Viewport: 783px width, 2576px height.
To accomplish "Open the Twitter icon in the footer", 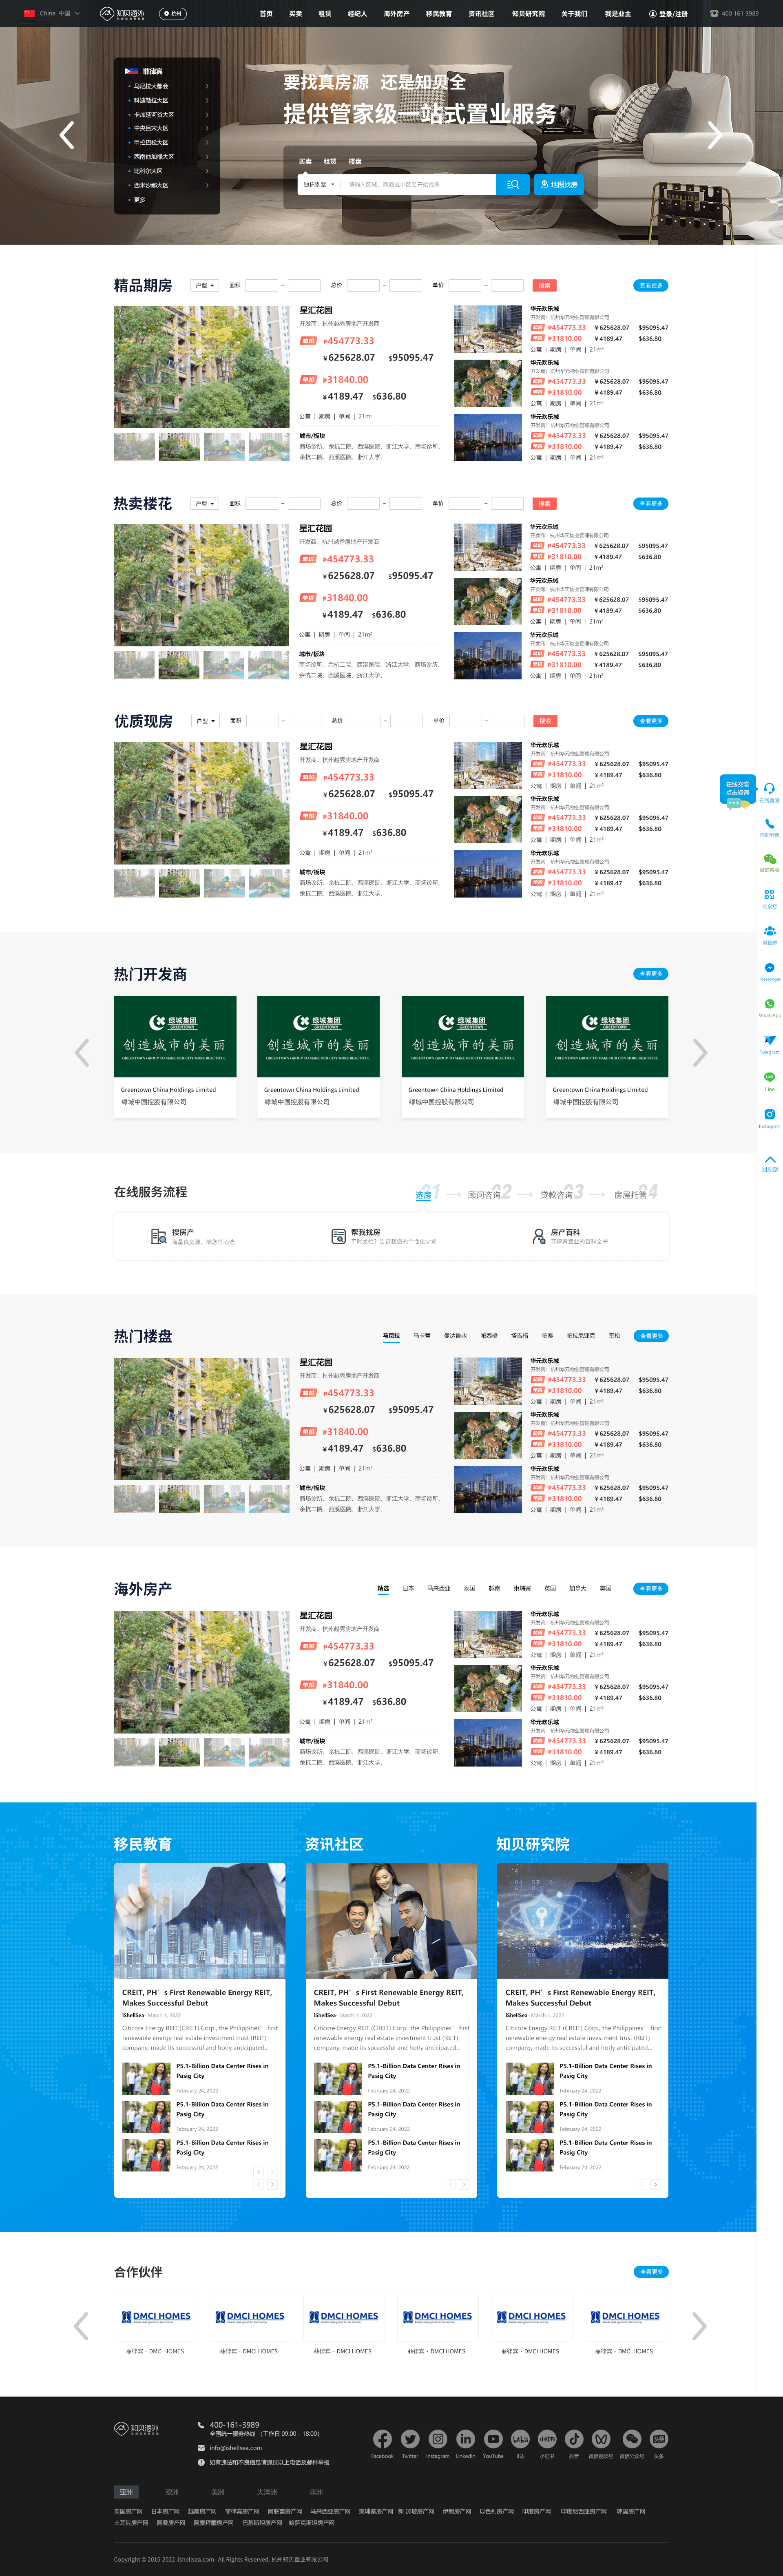I will pyautogui.click(x=410, y=2439).
